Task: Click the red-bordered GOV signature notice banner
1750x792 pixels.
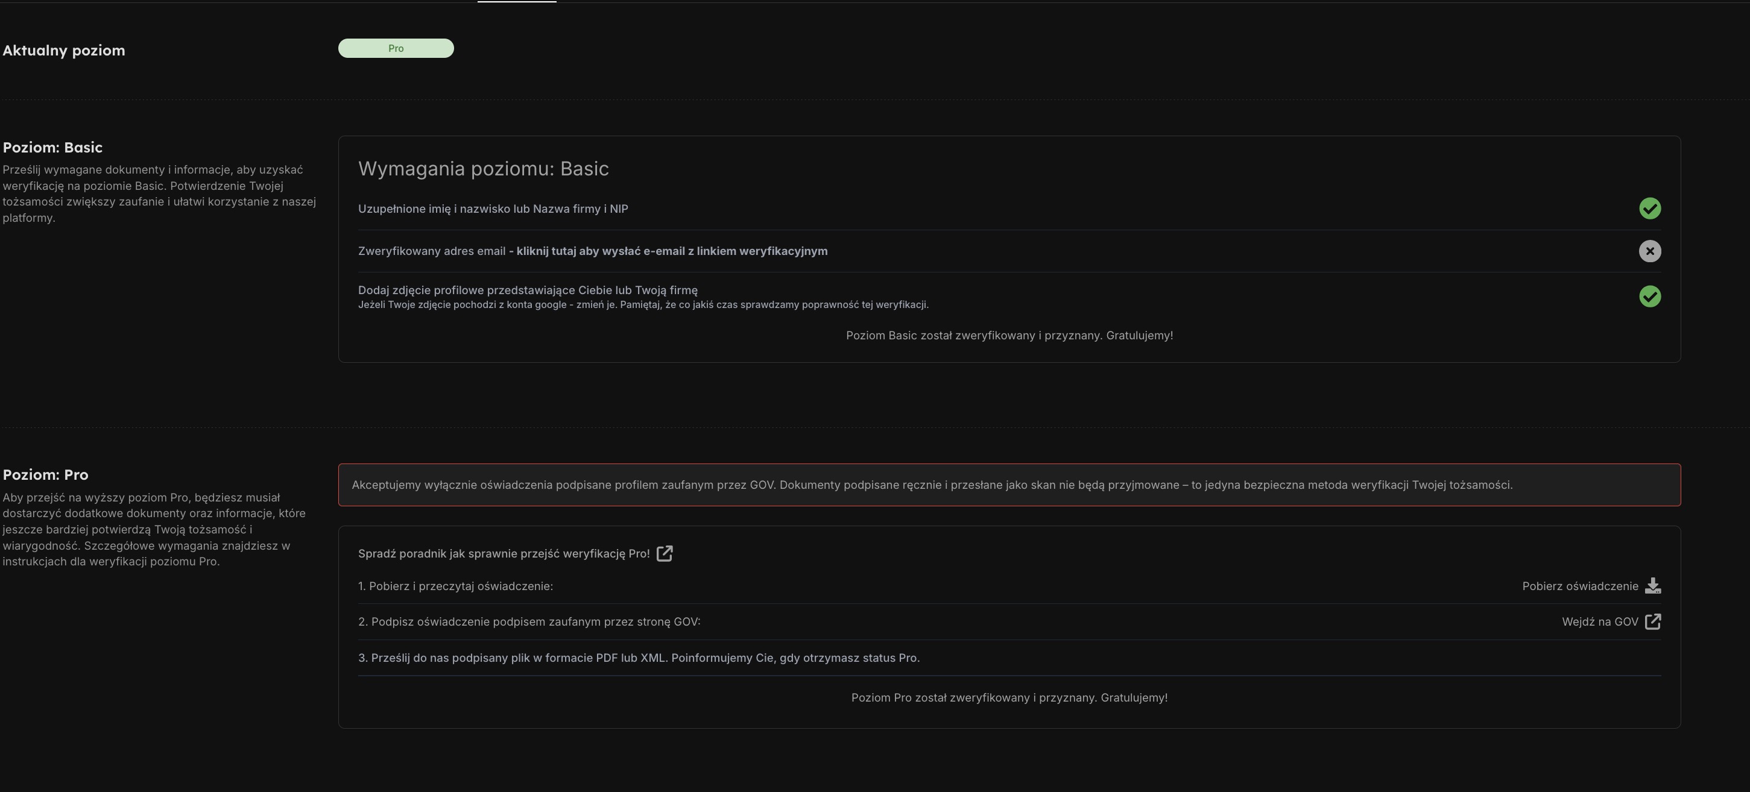Action: pos(1009,485)
